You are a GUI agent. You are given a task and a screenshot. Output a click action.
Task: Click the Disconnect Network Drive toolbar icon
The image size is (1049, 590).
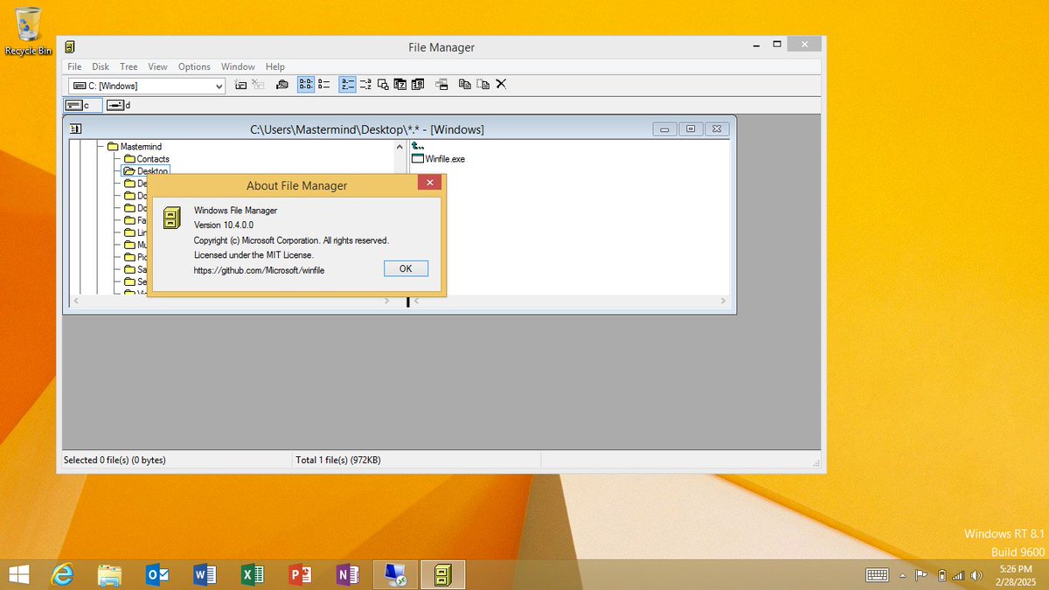258,85
